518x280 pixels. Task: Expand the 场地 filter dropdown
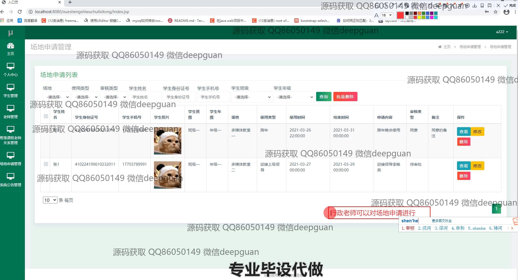[57, 97]
